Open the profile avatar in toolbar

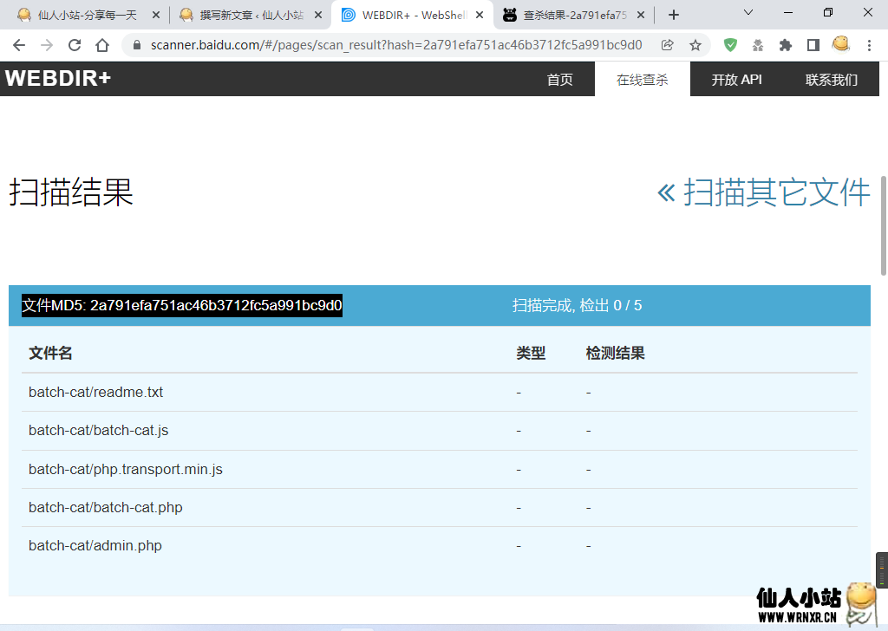[x=841, y=44]
